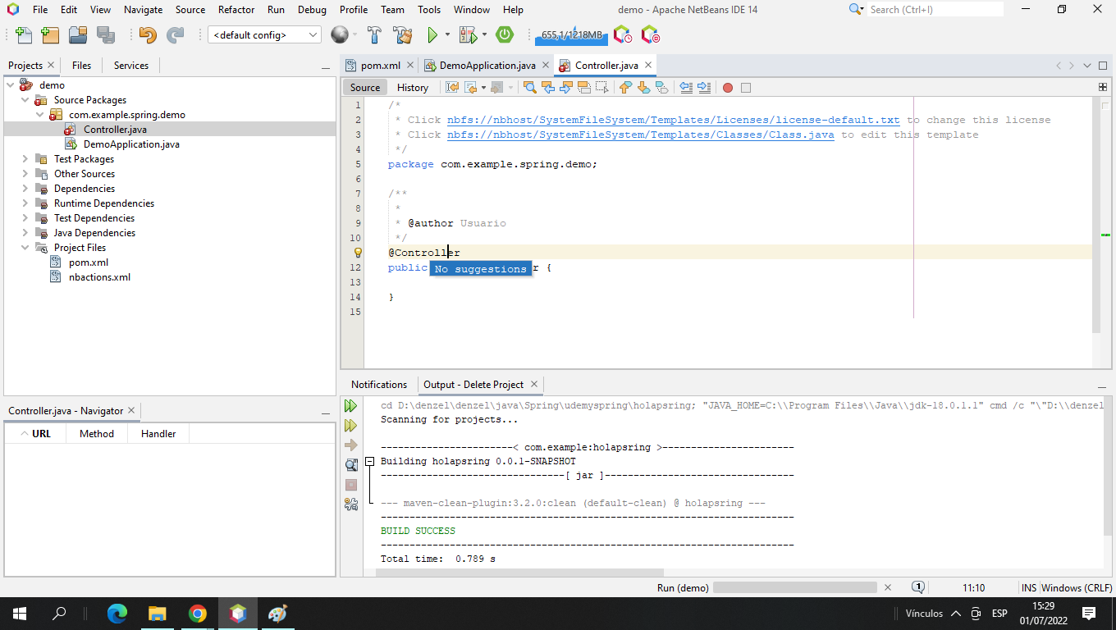Click Find Next Occurrence icon

point(566,88)
